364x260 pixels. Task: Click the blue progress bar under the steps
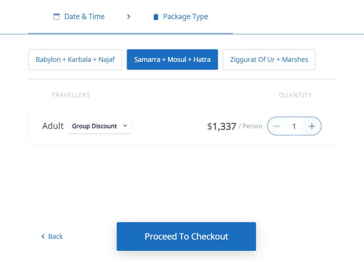[x=130, y=33]
